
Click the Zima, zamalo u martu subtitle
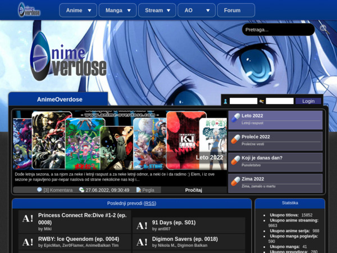[258, 186]
